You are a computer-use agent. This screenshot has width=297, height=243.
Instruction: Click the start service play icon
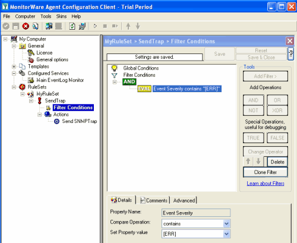point(95,26)
